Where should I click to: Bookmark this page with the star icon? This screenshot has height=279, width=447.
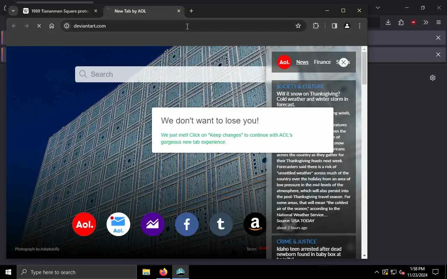[298, 26]
